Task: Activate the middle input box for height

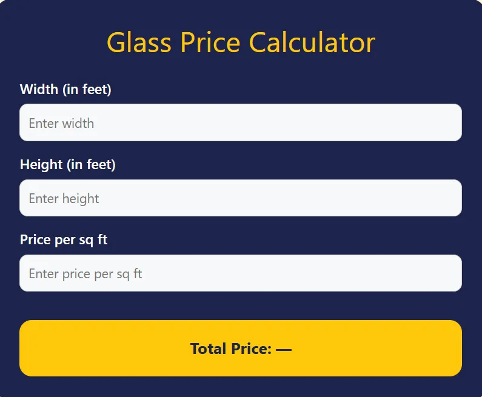Action: tap(241, 198)
